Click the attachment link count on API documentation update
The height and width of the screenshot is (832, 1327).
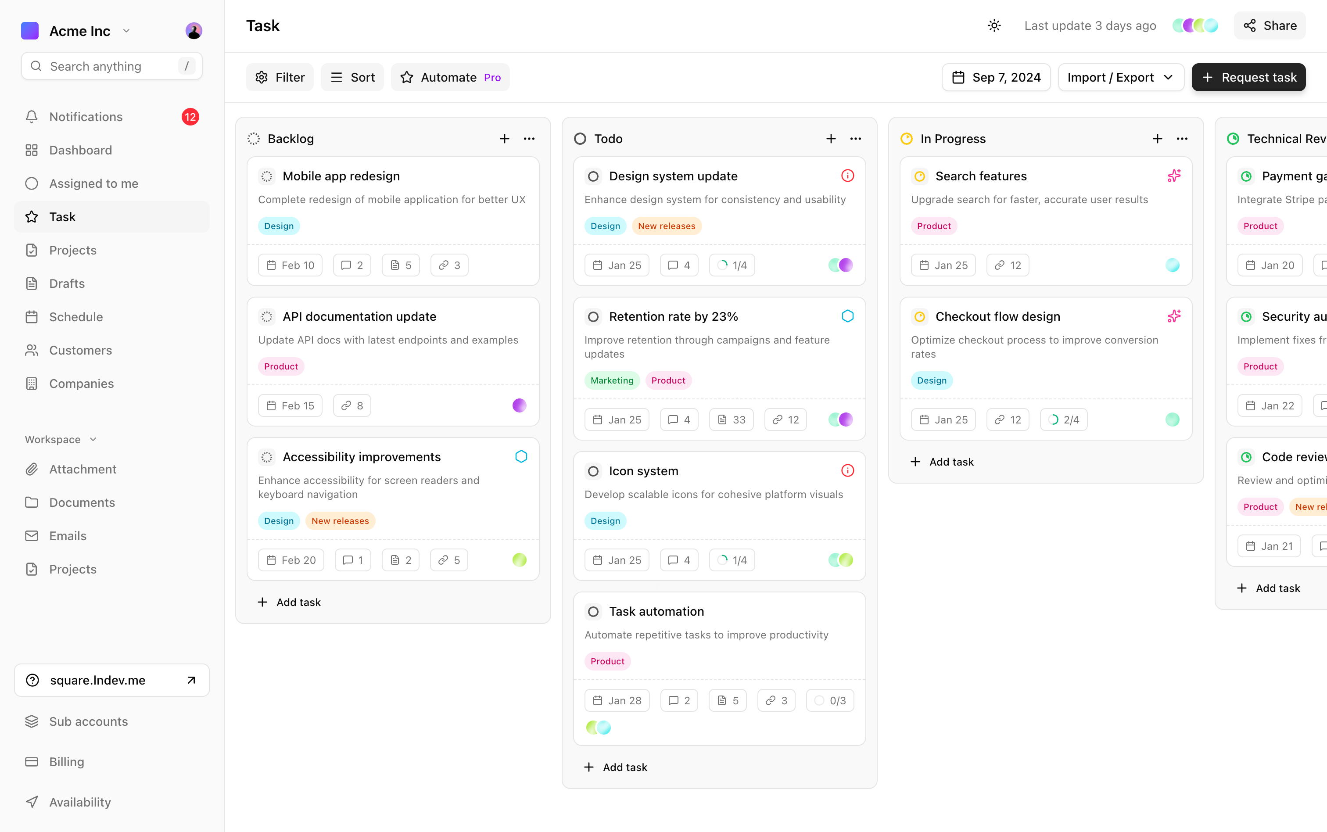[352, 405]
